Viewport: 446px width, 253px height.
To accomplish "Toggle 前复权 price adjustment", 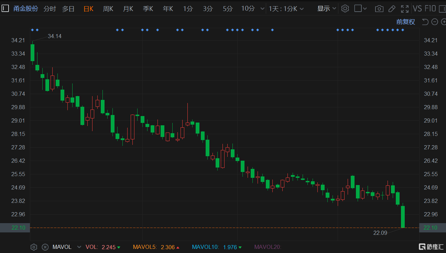I will click(x=406, y=22).
